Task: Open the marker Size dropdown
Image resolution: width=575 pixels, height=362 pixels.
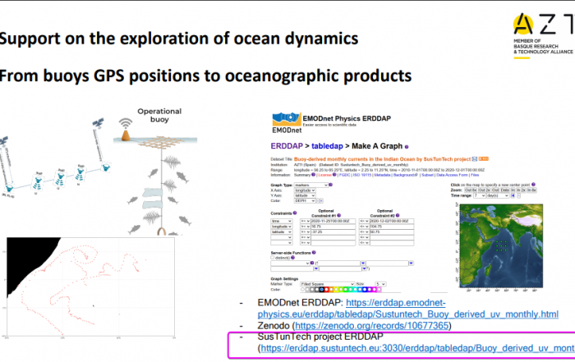Action: tap(380, 284)
